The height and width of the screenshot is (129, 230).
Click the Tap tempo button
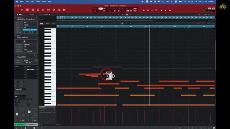[x=135, y=9]
